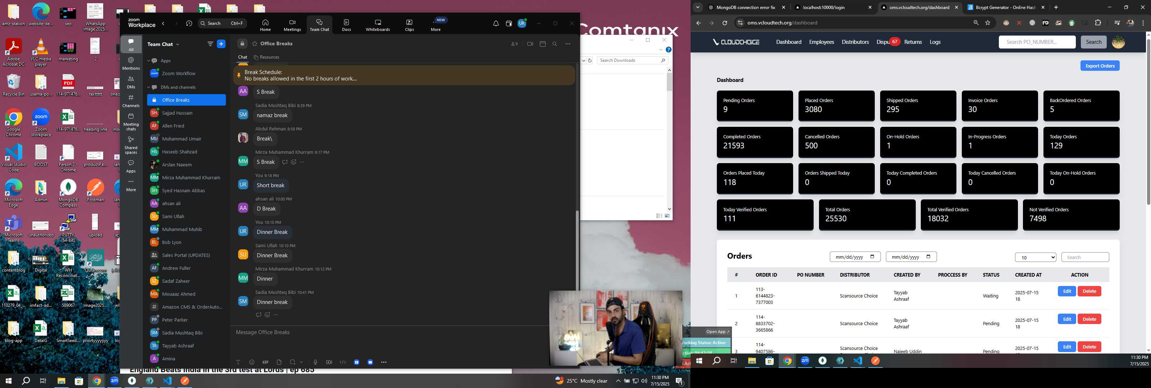This screenshot has width=1151, height=388.
Task: Open Zoom history clock icon
Action: tap(189, 24)
